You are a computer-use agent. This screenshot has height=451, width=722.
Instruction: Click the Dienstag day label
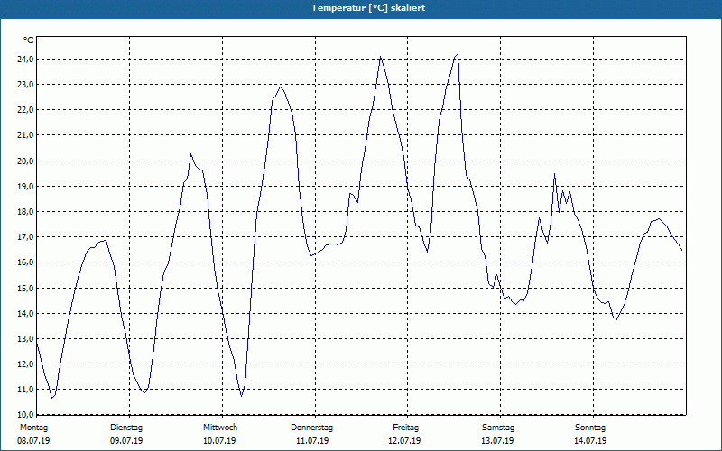[126, 428]
